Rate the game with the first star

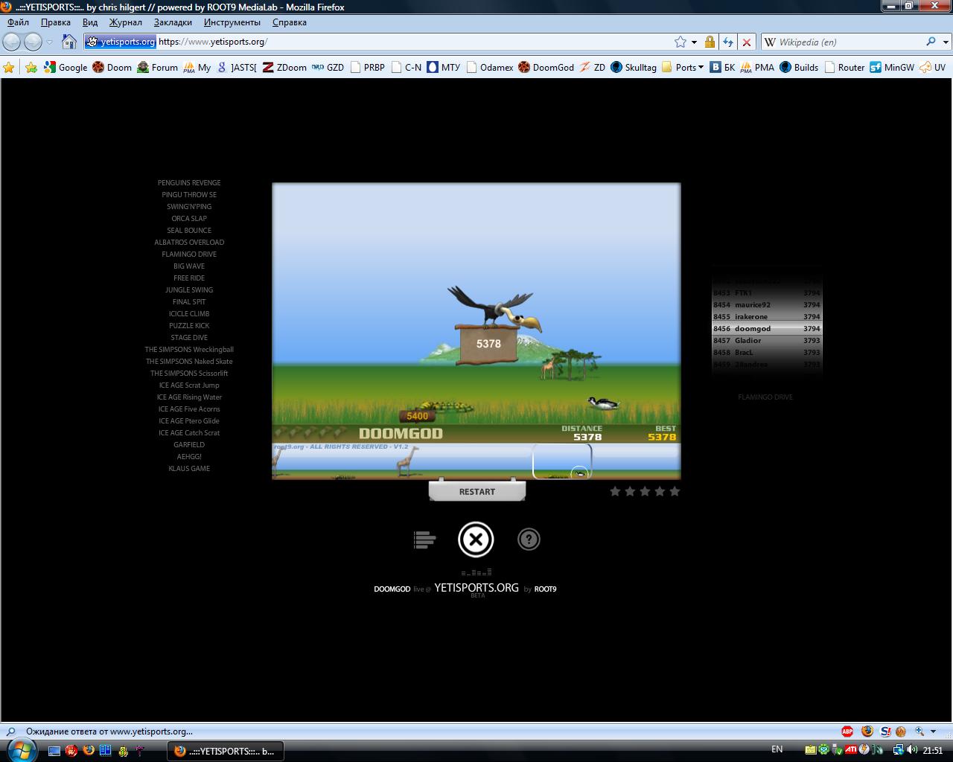615,491
